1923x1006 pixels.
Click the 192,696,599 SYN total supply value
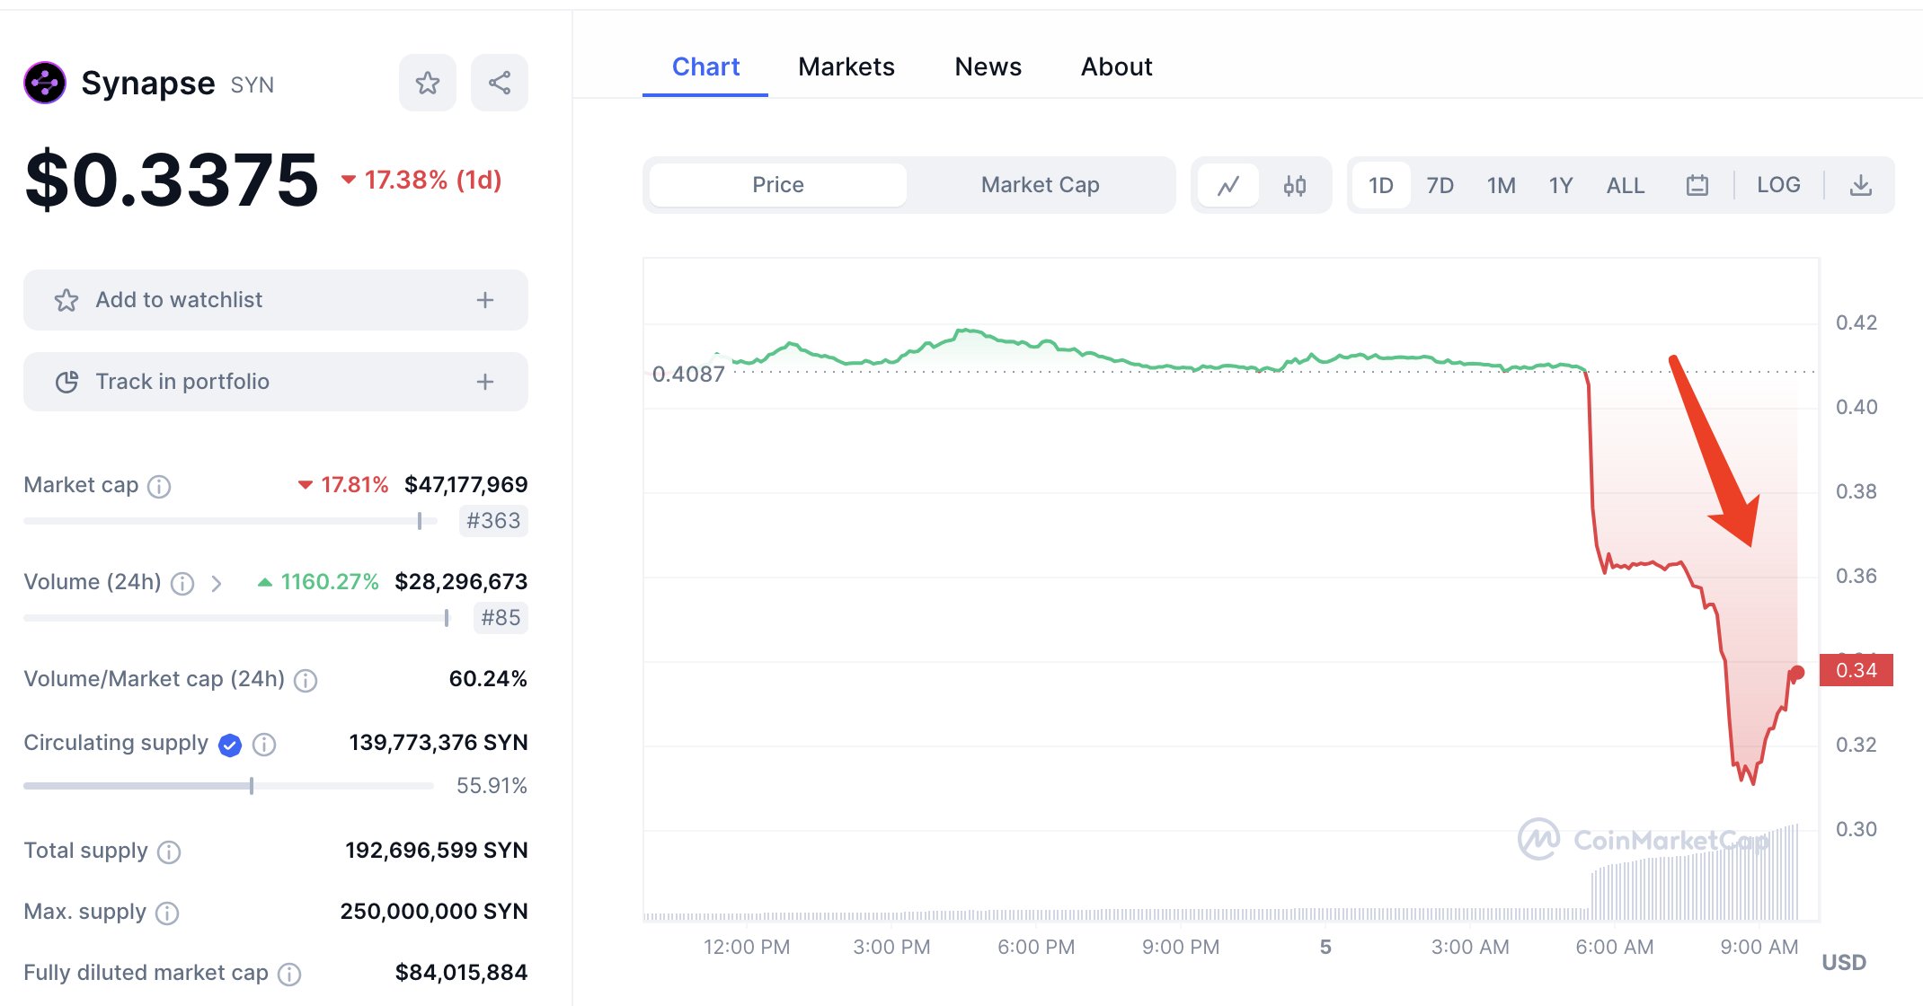pos(437,851)
